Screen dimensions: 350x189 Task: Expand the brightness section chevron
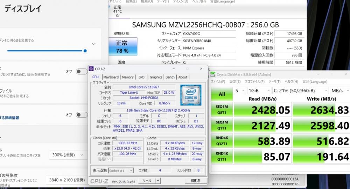point(94,44)
